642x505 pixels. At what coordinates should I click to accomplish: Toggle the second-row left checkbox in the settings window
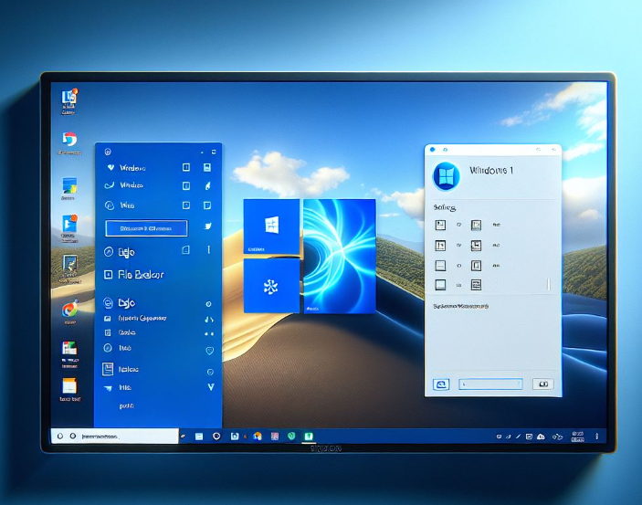pos(440,245)
